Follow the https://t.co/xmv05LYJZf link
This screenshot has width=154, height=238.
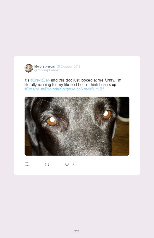pyautogui.click(x=83, y=89)
